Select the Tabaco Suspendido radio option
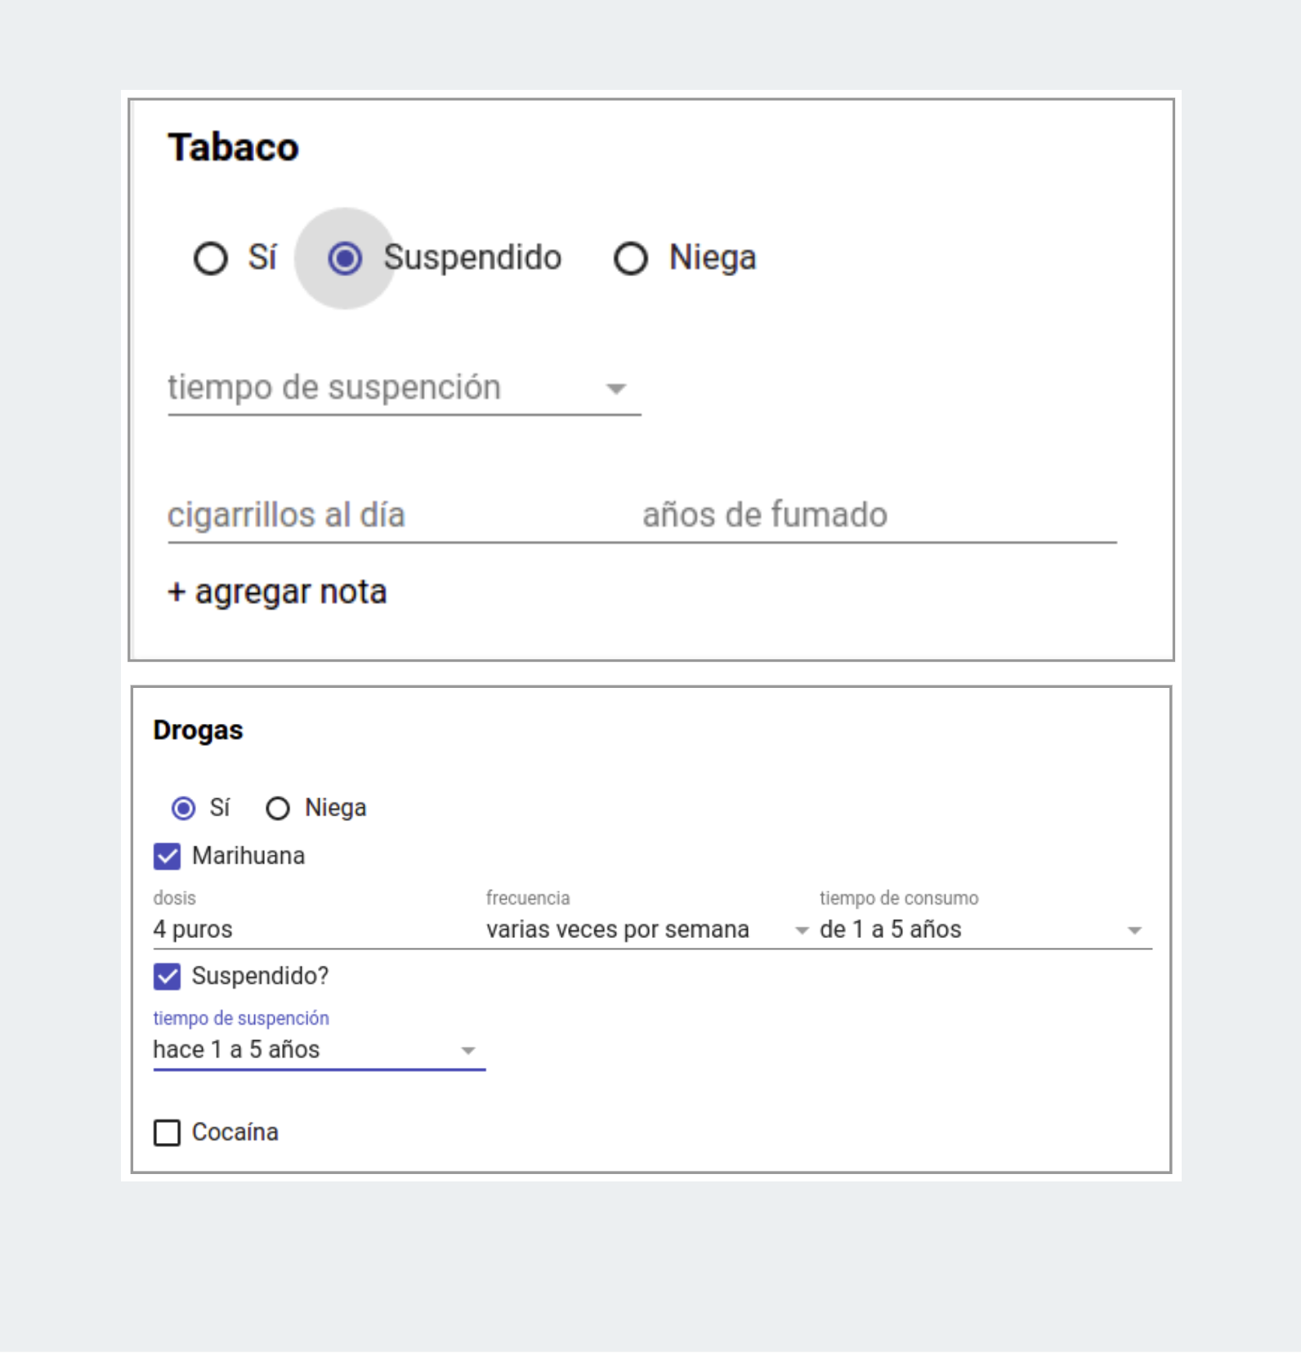This screenshot has height=1353, width=1301. point(345,258)
